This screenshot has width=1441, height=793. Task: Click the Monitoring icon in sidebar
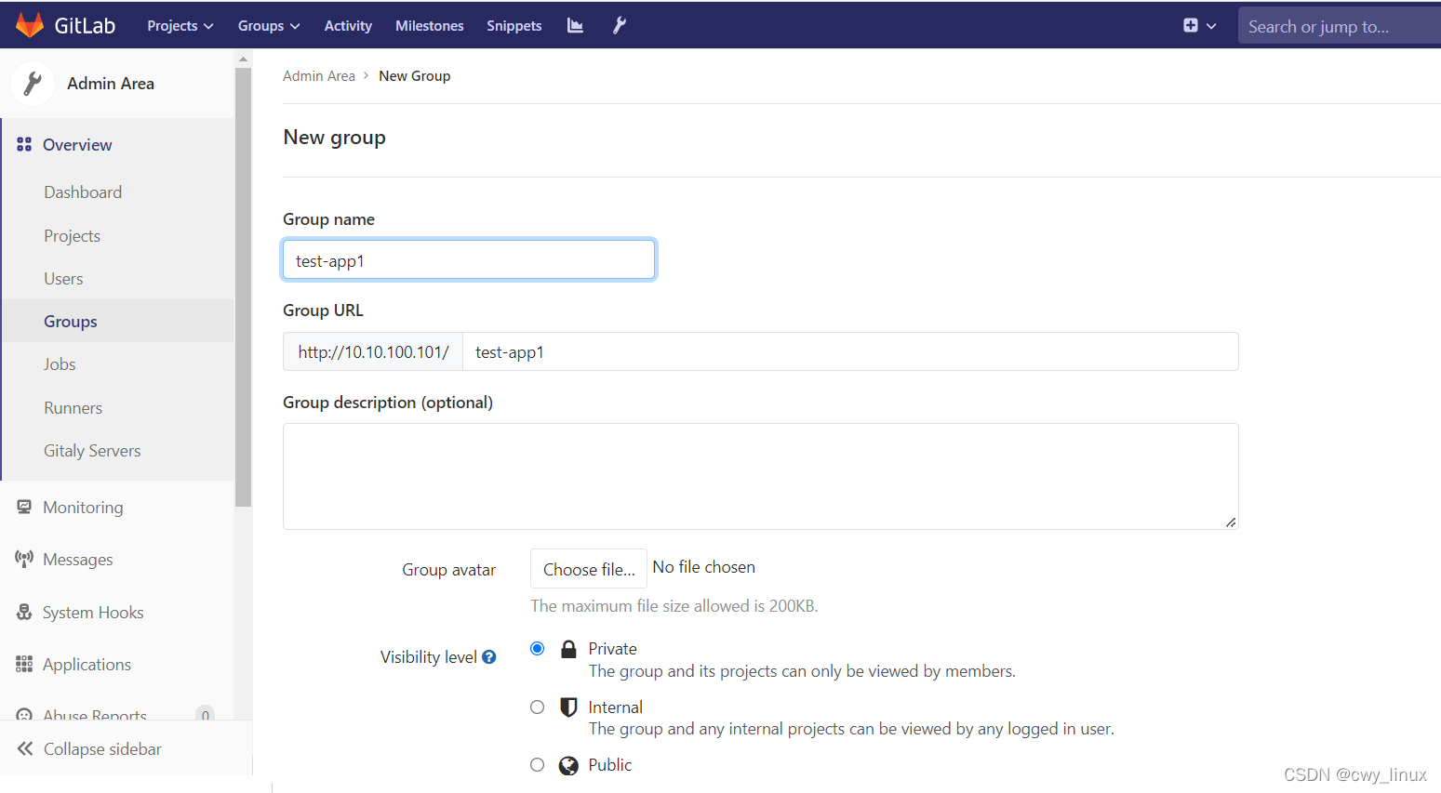coord(24,507)
